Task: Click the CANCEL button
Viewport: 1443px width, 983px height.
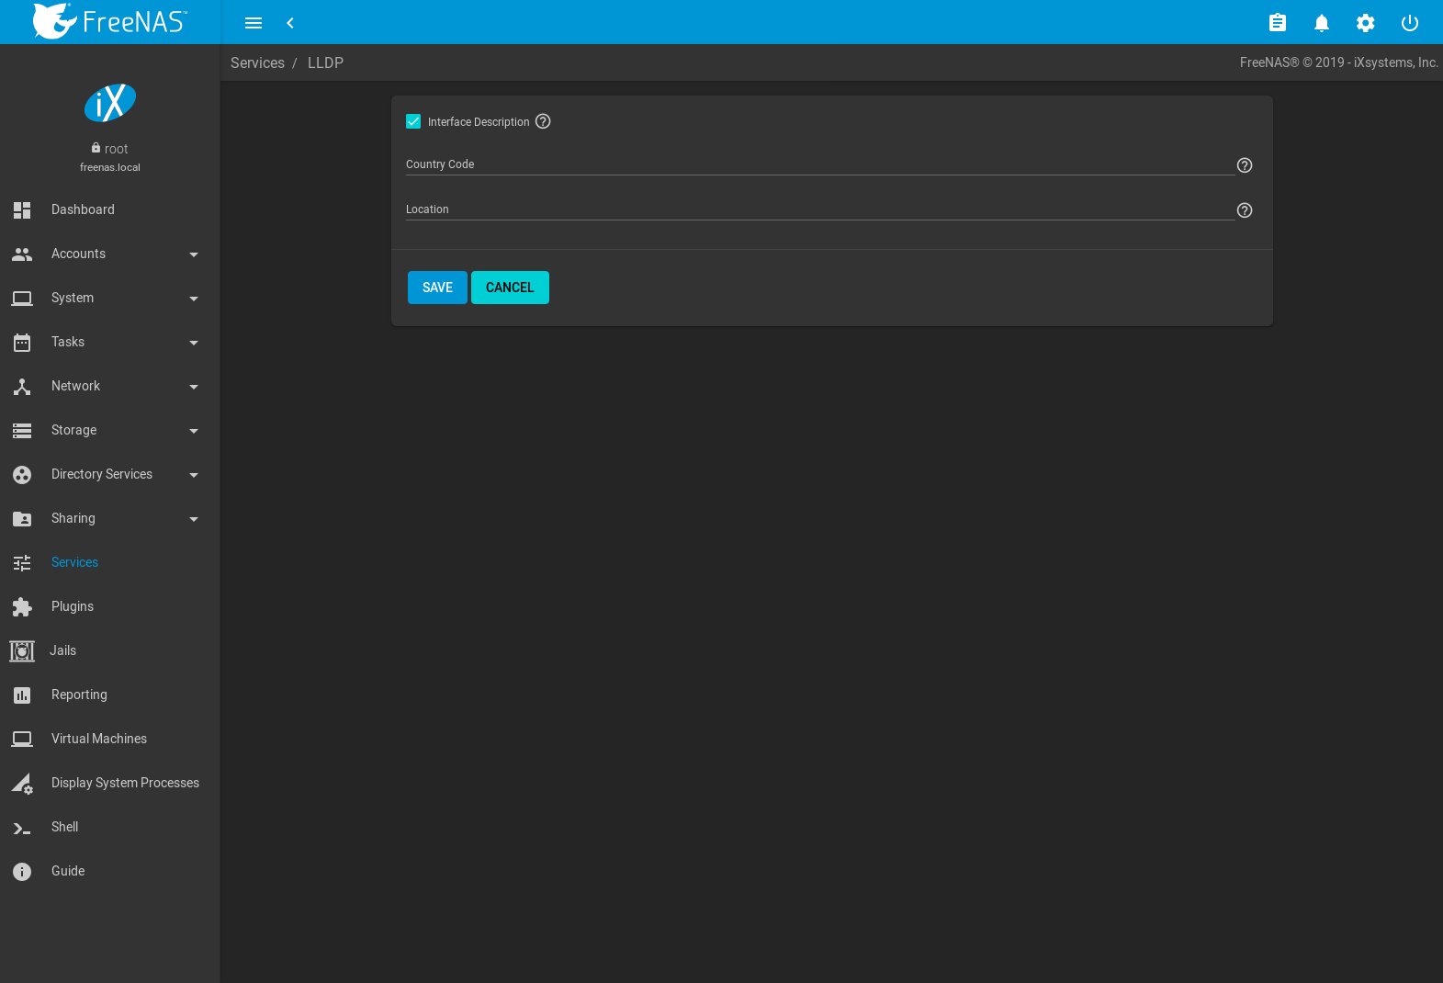Action: tap(510, 288)
